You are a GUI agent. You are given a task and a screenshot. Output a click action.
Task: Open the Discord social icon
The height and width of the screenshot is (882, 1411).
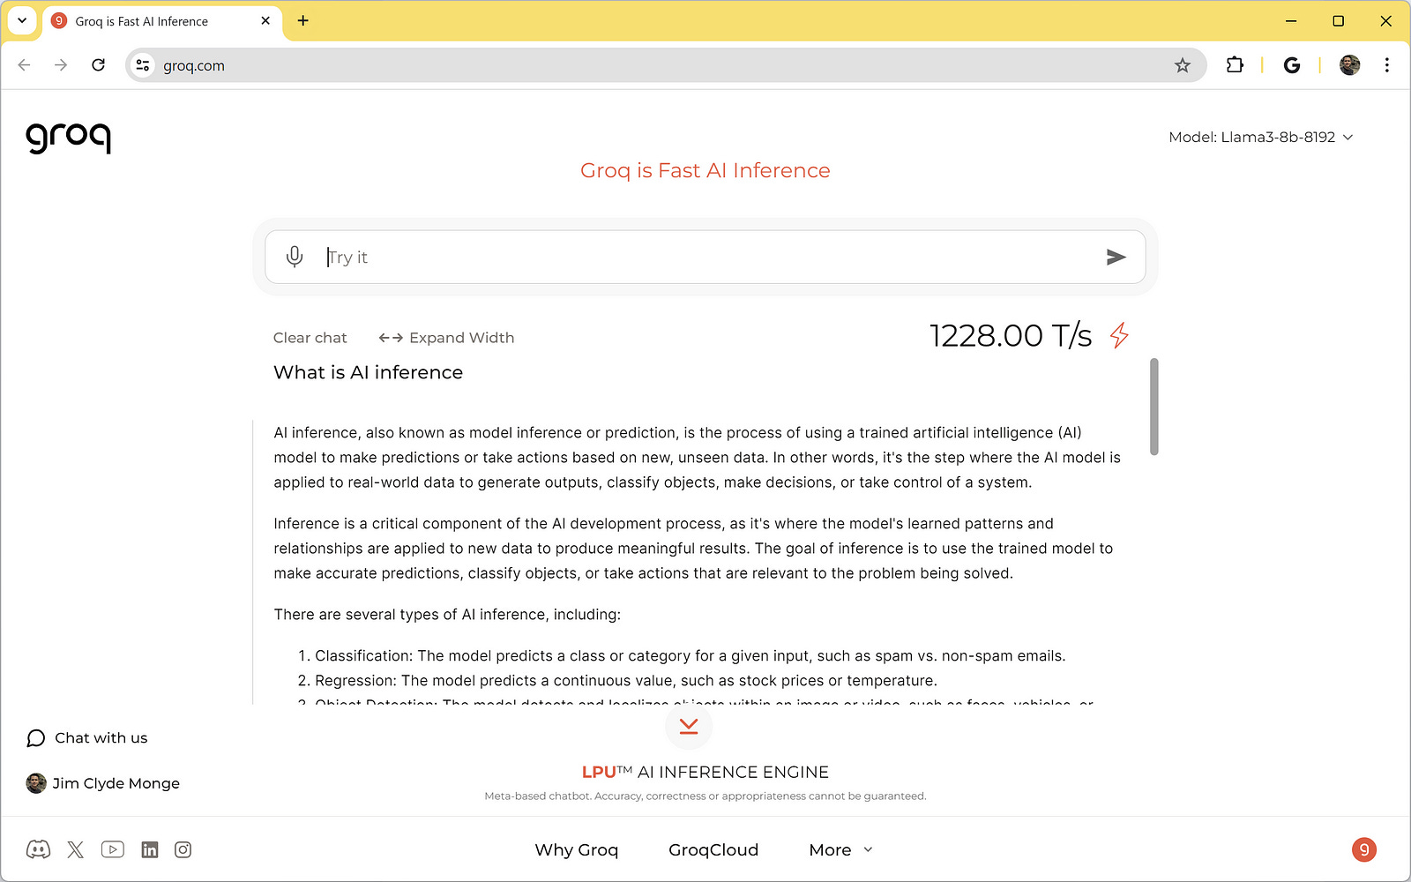point(38,849)
